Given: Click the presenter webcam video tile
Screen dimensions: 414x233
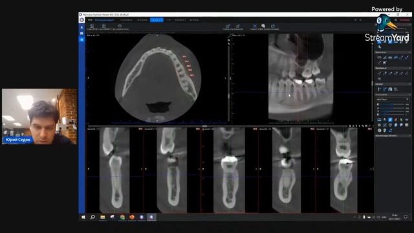Looking at the screenshot, I should pyautogui.click(x=39, y=116).
